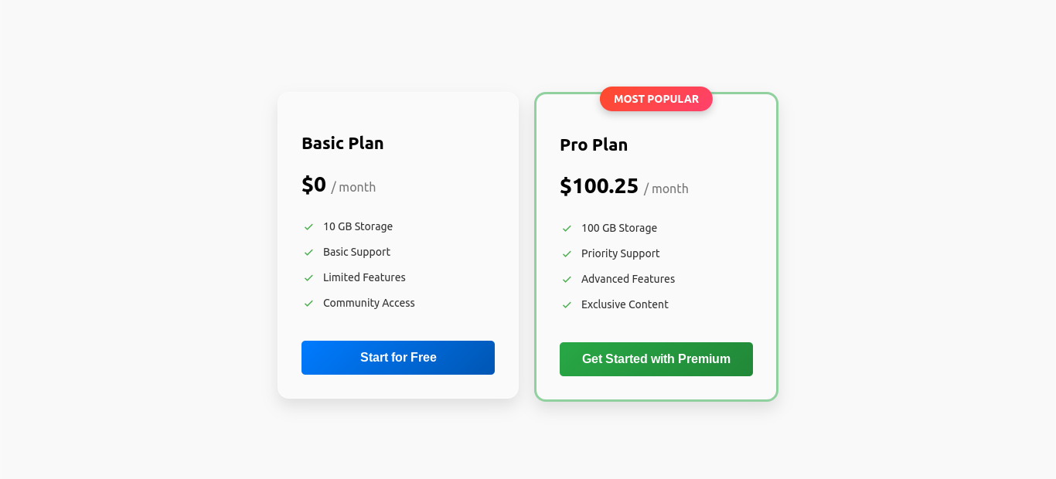Click the checkmark beside 100 GB Storage

tap(566, 228)
